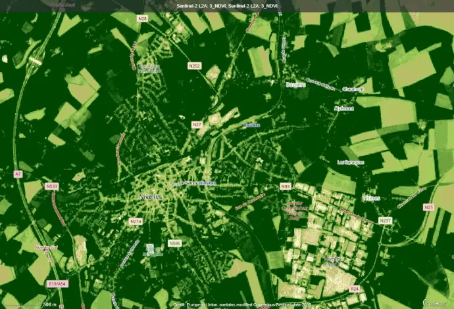Image resolution: width=454 pixels, height=309 pixels.
Task: Click the N93 road marker
Action: 286,186
